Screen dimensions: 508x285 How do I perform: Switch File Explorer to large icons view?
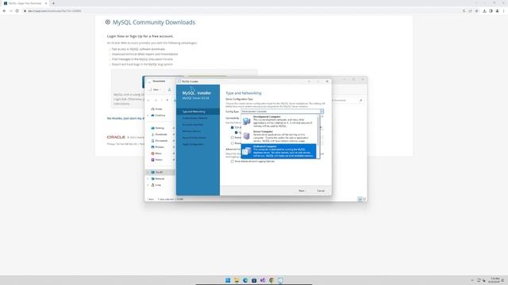[x=364, y=199]
